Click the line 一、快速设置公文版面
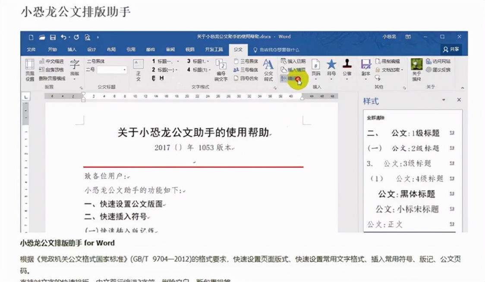The height and width of the screenshot is (282, 485). point(123,204)
